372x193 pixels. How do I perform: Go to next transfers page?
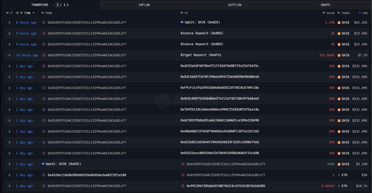(68, 5)
